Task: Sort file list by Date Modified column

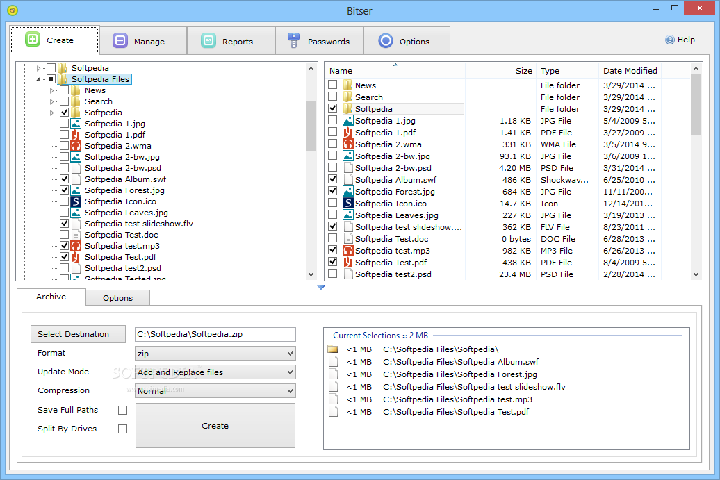Action: (630, 71)
